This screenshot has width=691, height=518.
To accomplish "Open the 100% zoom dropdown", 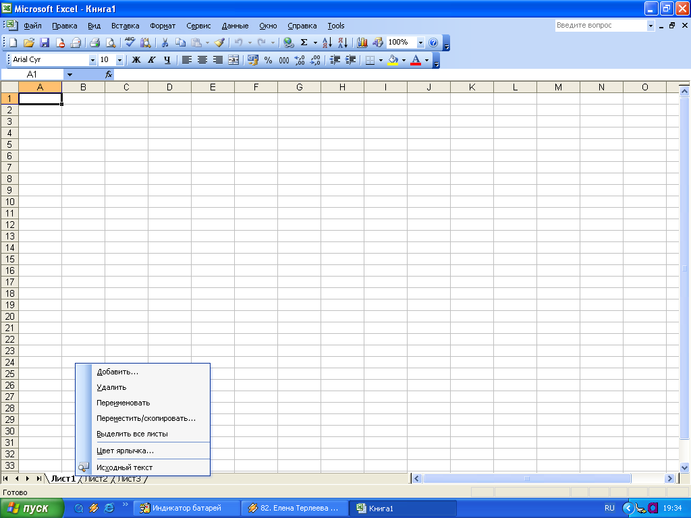I will click(x=420, y=42).
